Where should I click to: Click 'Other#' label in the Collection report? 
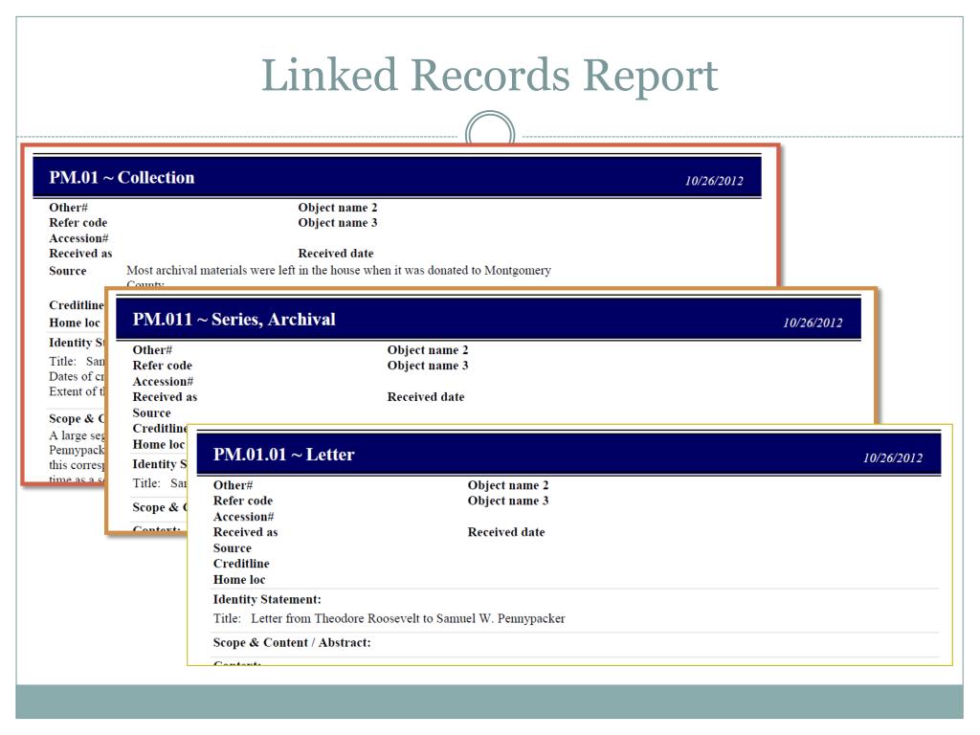68,208
